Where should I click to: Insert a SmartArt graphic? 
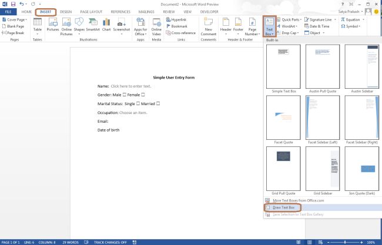click(93, 25)
